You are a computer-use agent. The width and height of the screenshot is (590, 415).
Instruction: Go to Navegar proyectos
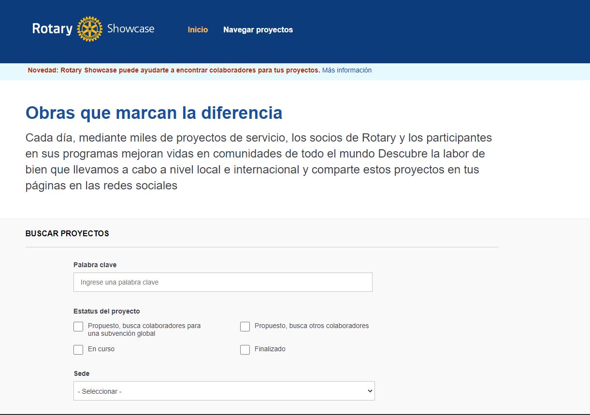point(258,29)
